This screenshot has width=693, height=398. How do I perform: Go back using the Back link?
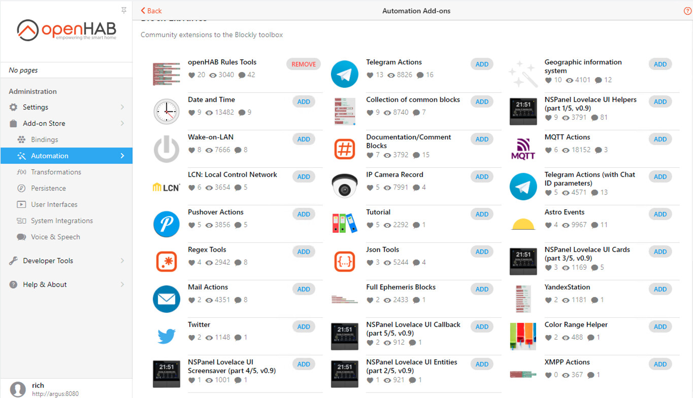click(151, 11)
